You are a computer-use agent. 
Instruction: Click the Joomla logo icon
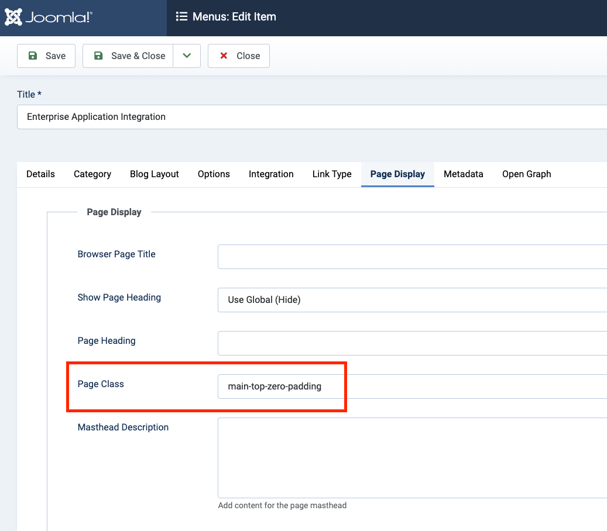point(13,18)
